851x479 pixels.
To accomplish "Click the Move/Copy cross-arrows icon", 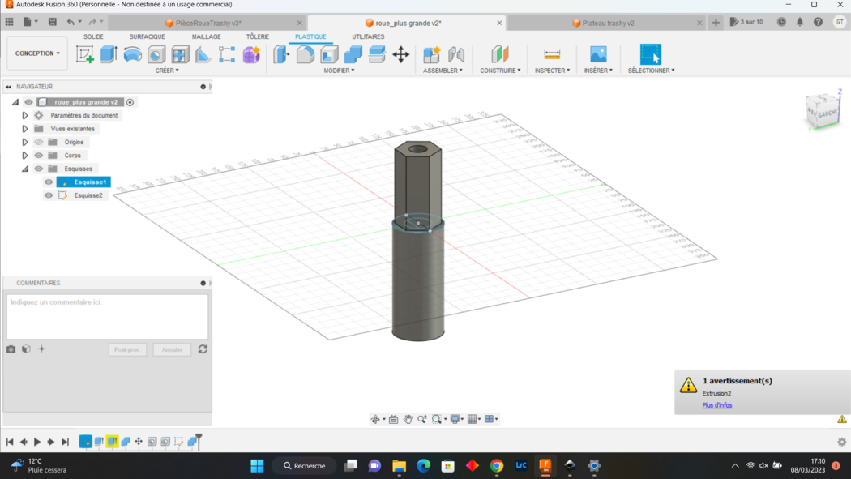I will click(401, 54).
